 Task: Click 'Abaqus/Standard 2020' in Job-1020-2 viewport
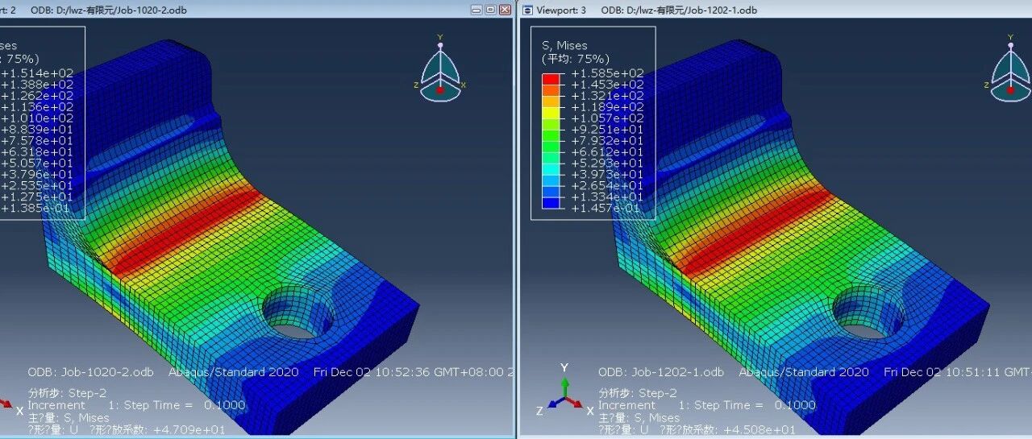point(233,372)
